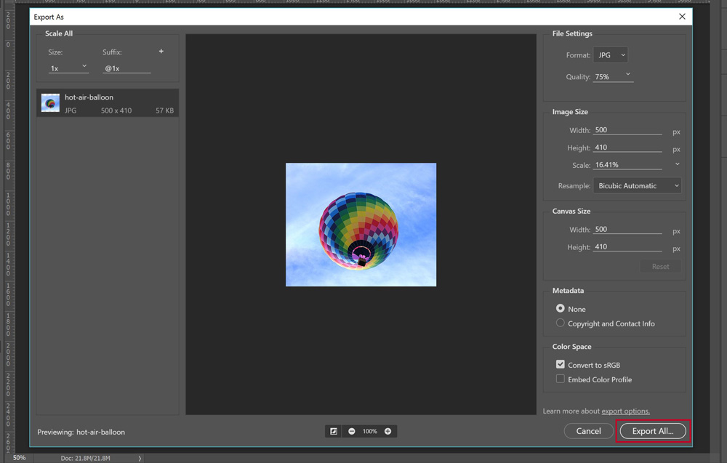Image resolution: width=727 pixels, height=463 pixels.
Task: Open the Resample Bicubic Automatic dropdown
Action: point(637,186)
